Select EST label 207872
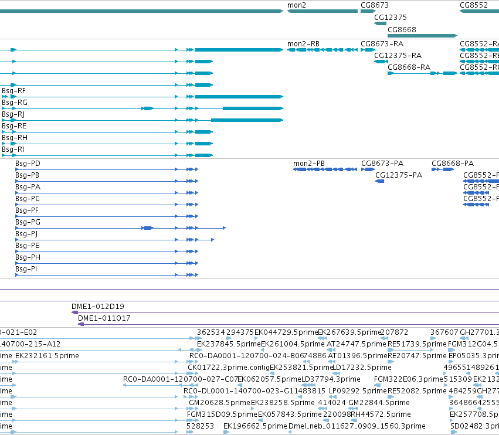This screenshot has width=499, height=435. (394, 332)
